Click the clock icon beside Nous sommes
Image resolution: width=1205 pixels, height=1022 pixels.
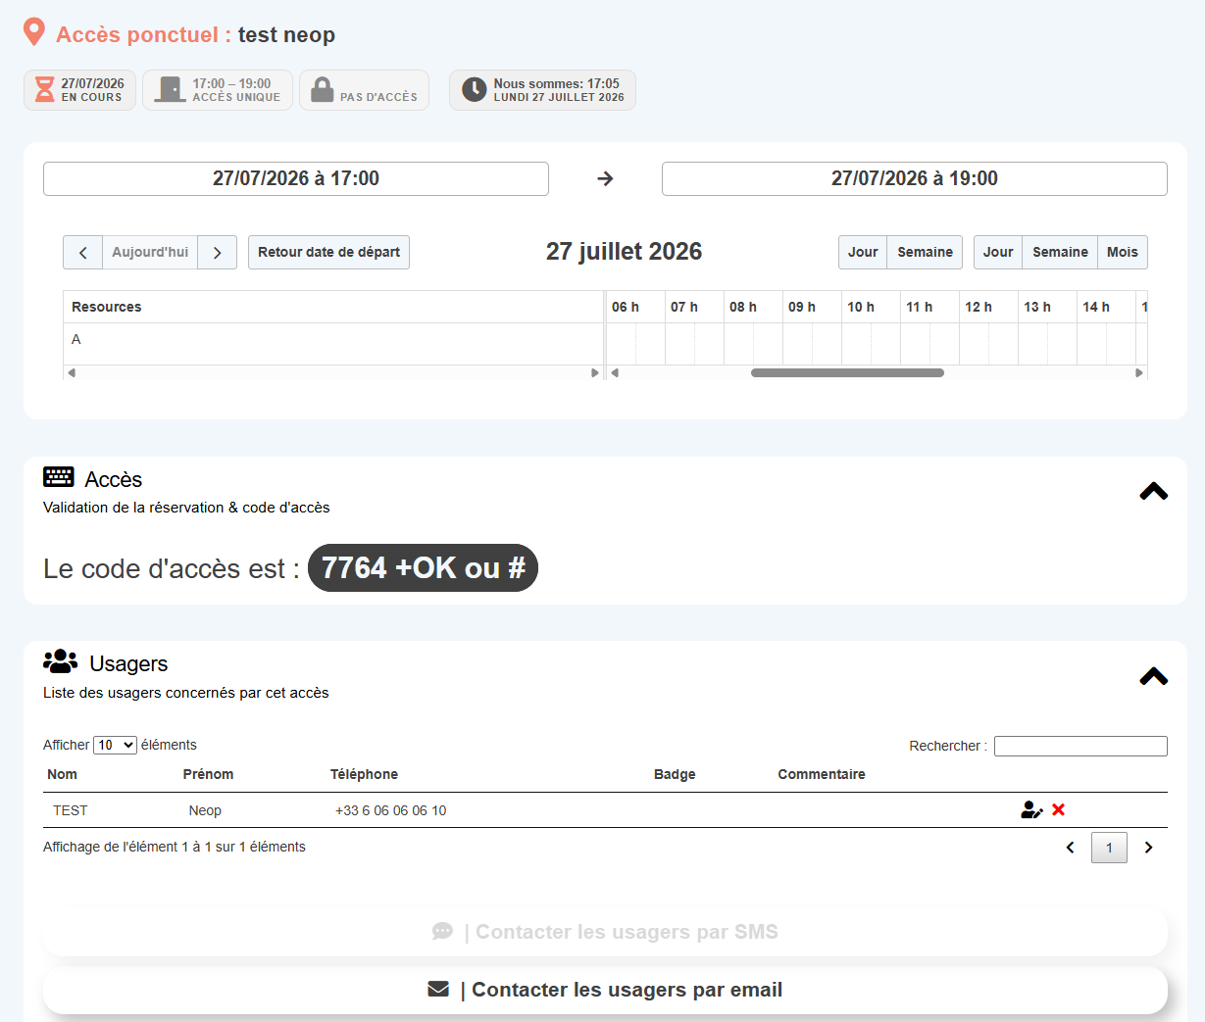475,90
